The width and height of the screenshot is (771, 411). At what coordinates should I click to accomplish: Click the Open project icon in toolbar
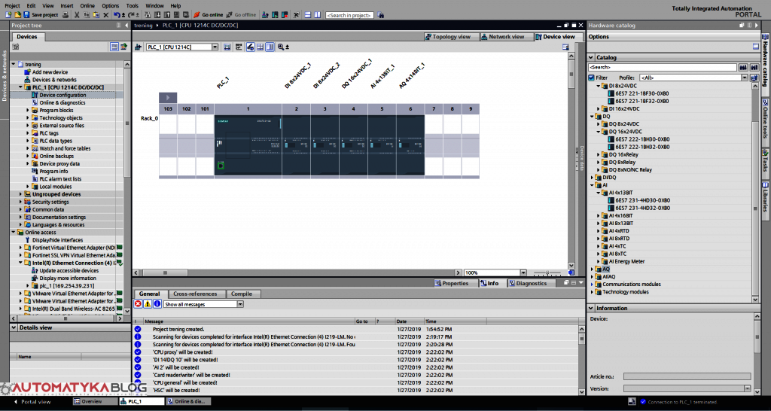17,15
